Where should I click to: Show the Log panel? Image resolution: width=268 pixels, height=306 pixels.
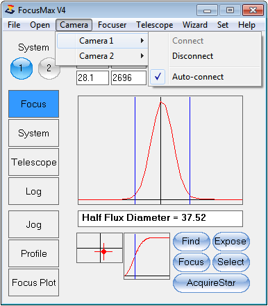click(34, 191)
